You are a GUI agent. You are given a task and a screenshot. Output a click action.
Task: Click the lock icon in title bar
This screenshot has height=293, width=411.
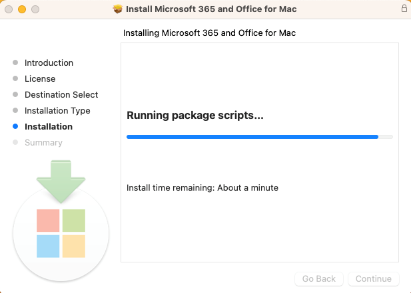click(x=404, y=9)
